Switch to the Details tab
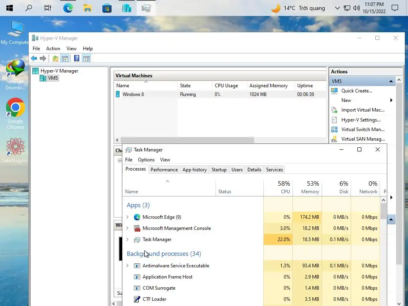408x306 pixels. (254, 170)
